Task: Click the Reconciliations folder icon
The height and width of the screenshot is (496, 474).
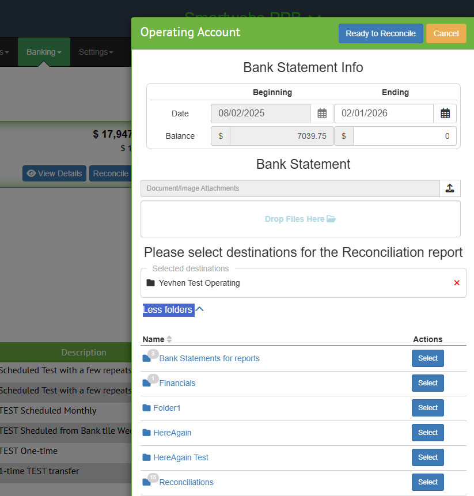Action: point(147,482)
